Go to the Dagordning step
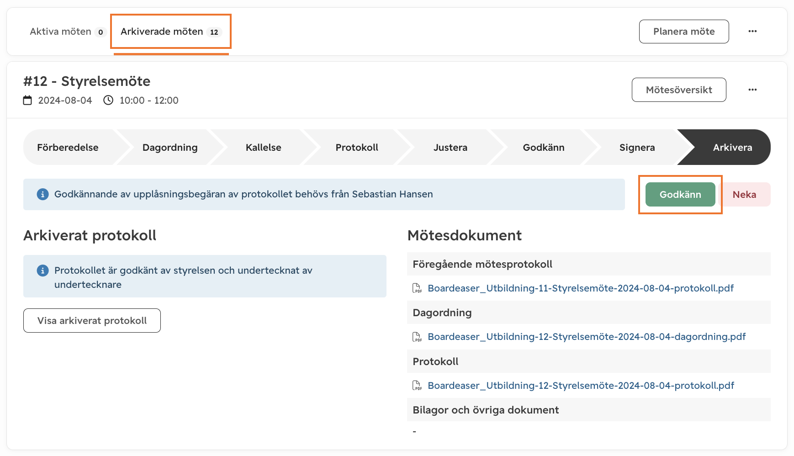 click(x=170, y=148)
